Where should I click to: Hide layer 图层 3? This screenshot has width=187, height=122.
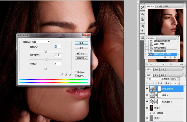tap(147, 118)
